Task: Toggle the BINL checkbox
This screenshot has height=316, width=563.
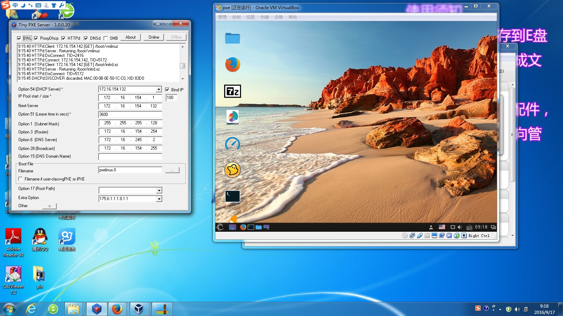Action: pos(19,38)
